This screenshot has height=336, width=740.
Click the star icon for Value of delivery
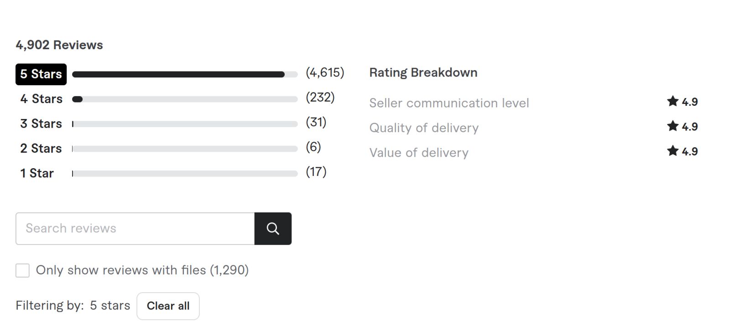672,151
